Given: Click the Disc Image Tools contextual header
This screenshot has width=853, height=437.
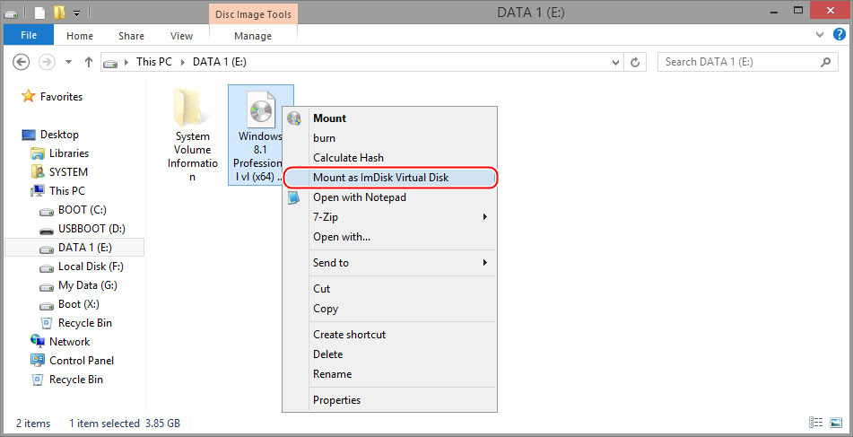Looking at the screenshot, I should pos(253,14).
